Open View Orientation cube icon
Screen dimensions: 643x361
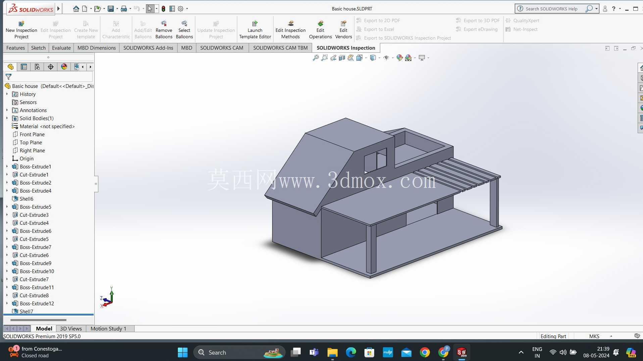[x=359, y=58]
